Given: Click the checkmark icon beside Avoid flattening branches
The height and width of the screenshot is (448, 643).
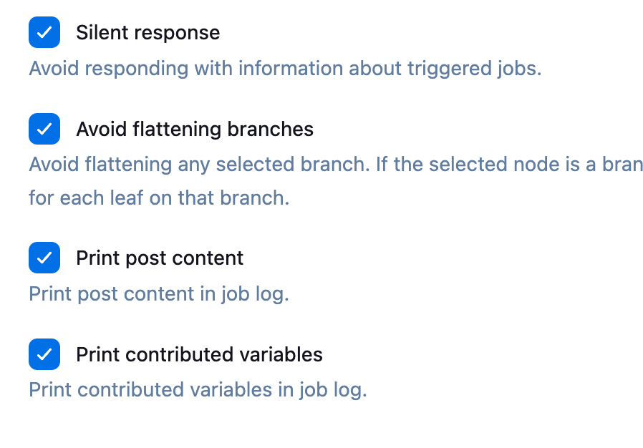Looking at the screenshot, I should pyautogui.click(x=44, y=130).
